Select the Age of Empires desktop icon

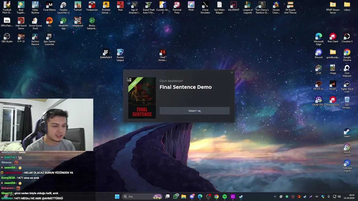tap(134, 8)
